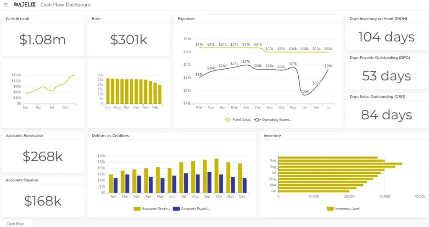429x227 pixels.
Task: Toggle Accounts Payable legend series
Action: (191, 209)
